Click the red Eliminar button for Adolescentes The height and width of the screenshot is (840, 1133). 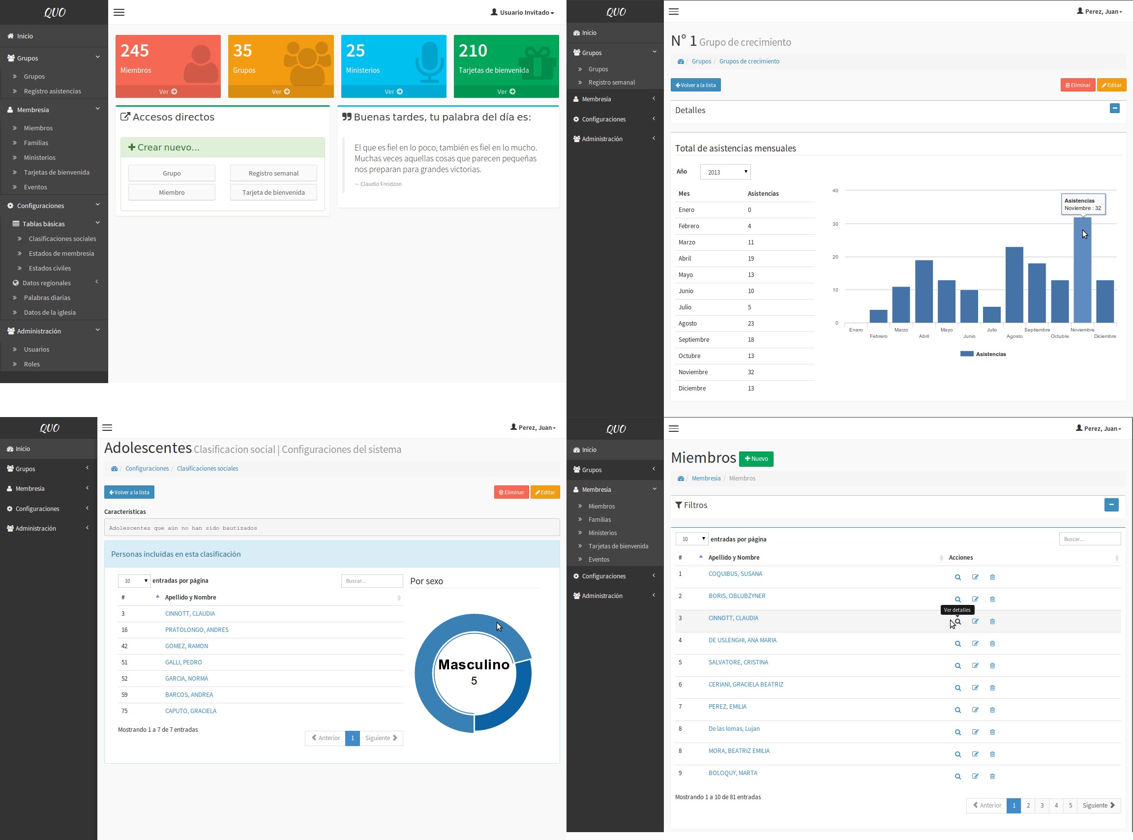(511, 492)
